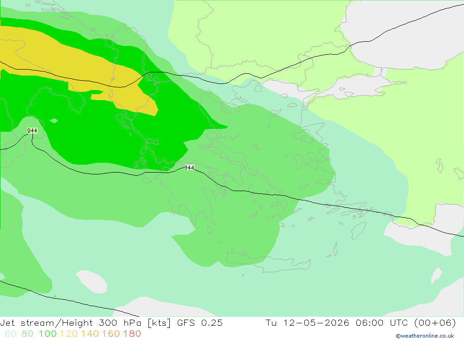Click the weatheronline.co.uk copyright link
Screen dimensions: 464x340
pos(425,336)
